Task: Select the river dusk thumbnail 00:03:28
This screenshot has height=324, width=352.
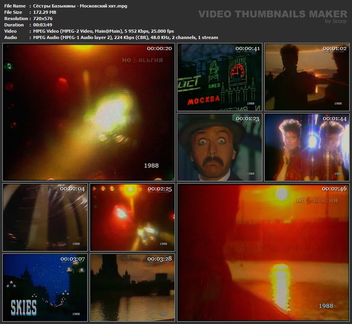Action: coord(132,287)
